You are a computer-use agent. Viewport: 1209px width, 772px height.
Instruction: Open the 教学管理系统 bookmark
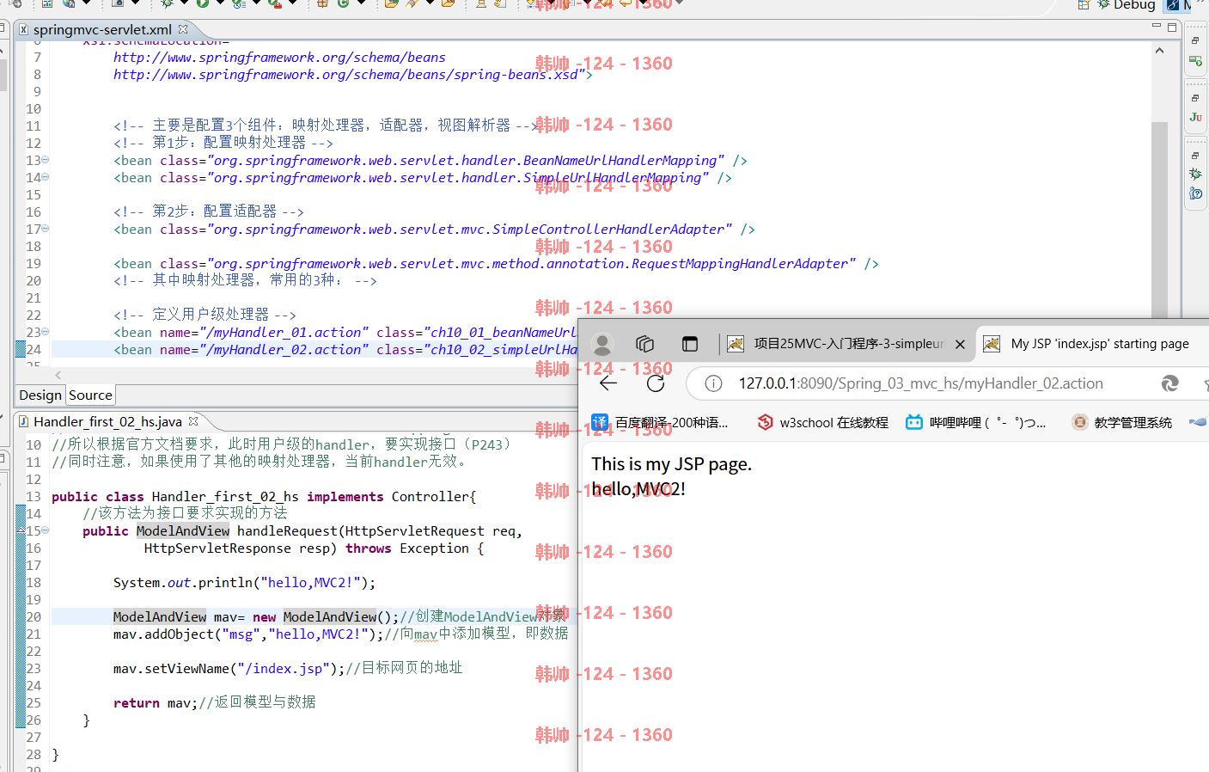pos(1122,422)
